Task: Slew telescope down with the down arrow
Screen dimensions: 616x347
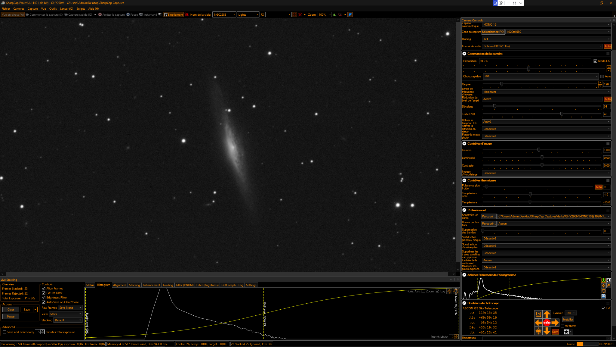Action: click(x=547, y=331)
